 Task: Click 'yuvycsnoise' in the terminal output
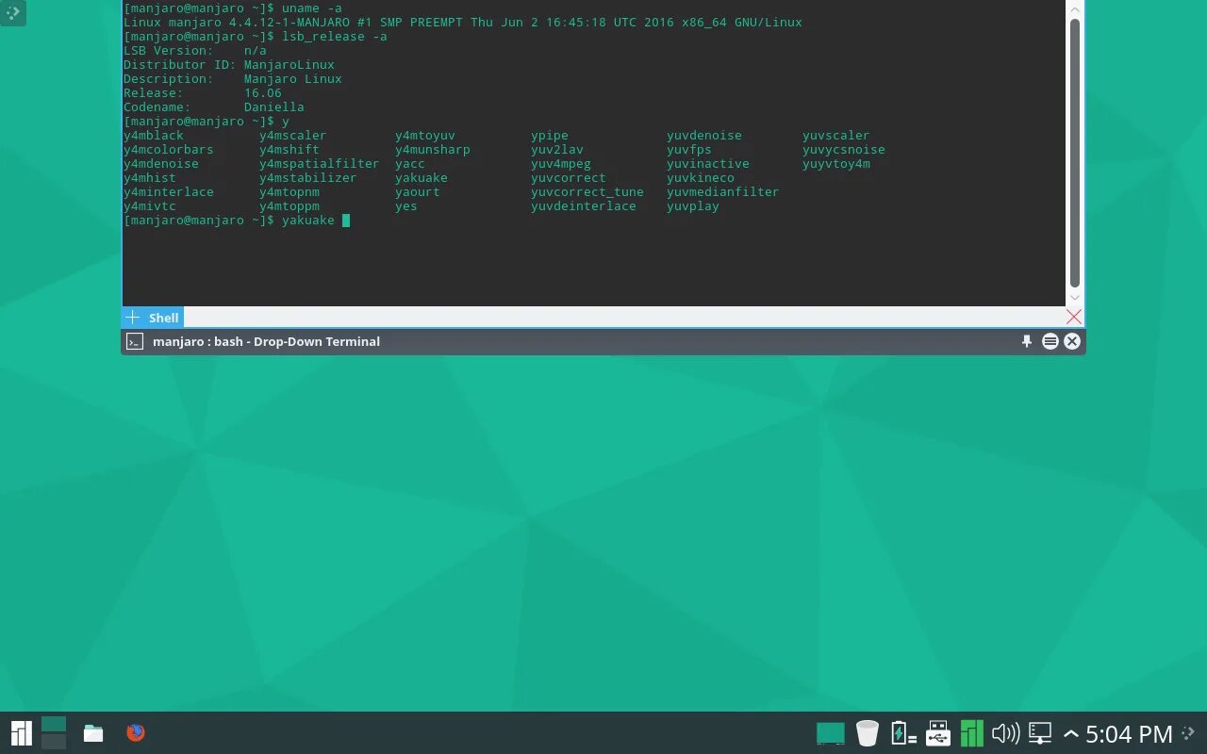844,150
